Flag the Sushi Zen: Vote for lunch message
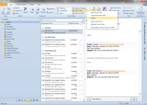This screenshot has width=147, height=105. click(81, 41)
